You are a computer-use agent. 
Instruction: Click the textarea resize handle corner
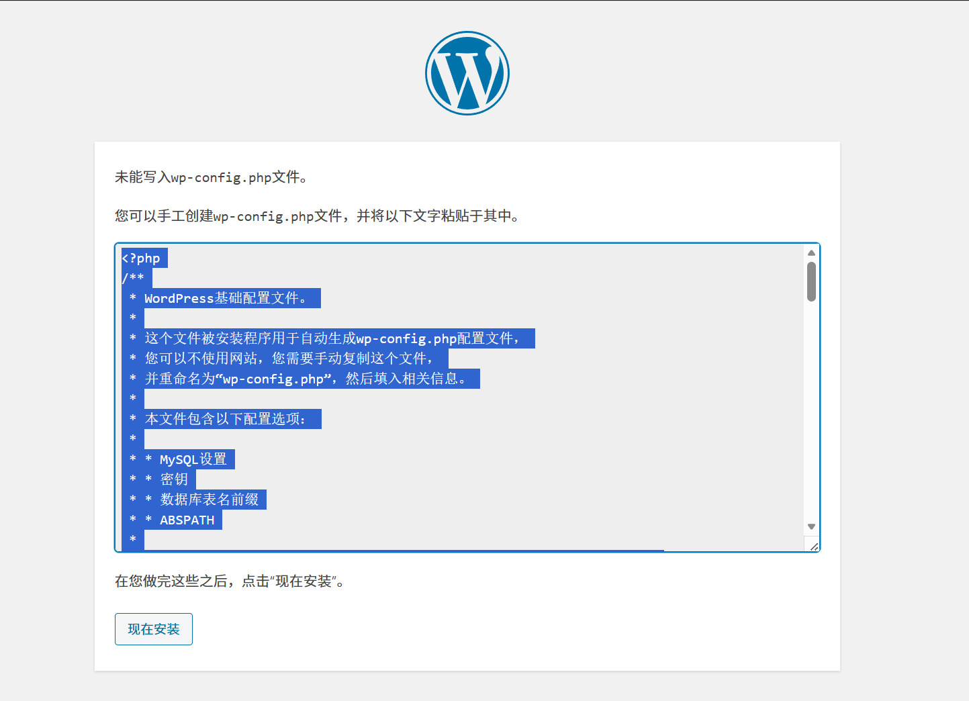pyautogui.click(x=814, y=547)
